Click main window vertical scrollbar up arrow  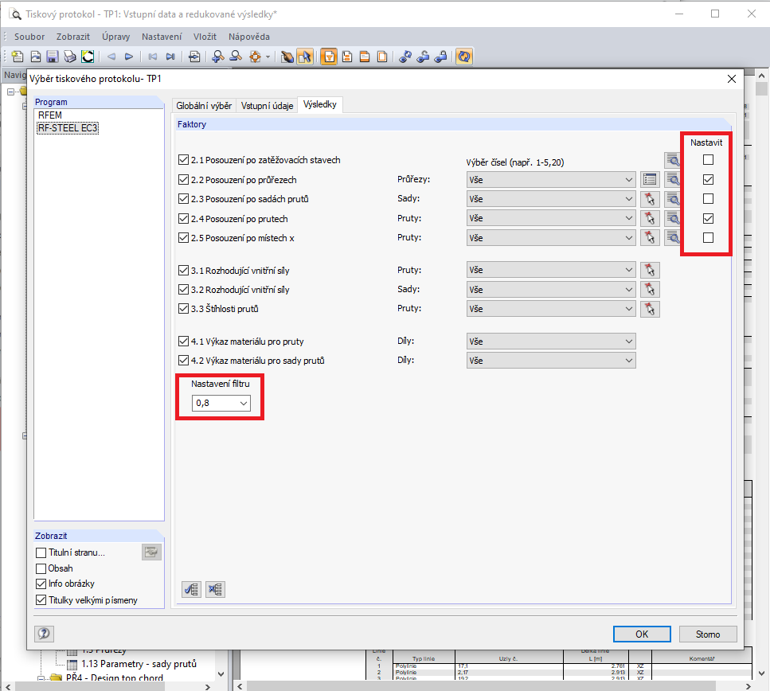coord(761,76)
